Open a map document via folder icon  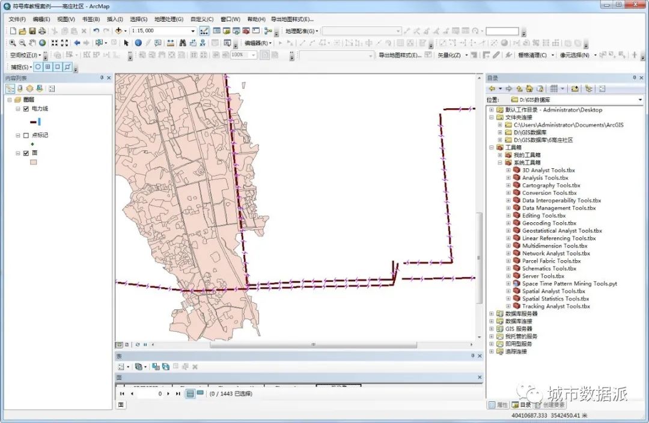[22, 31]
